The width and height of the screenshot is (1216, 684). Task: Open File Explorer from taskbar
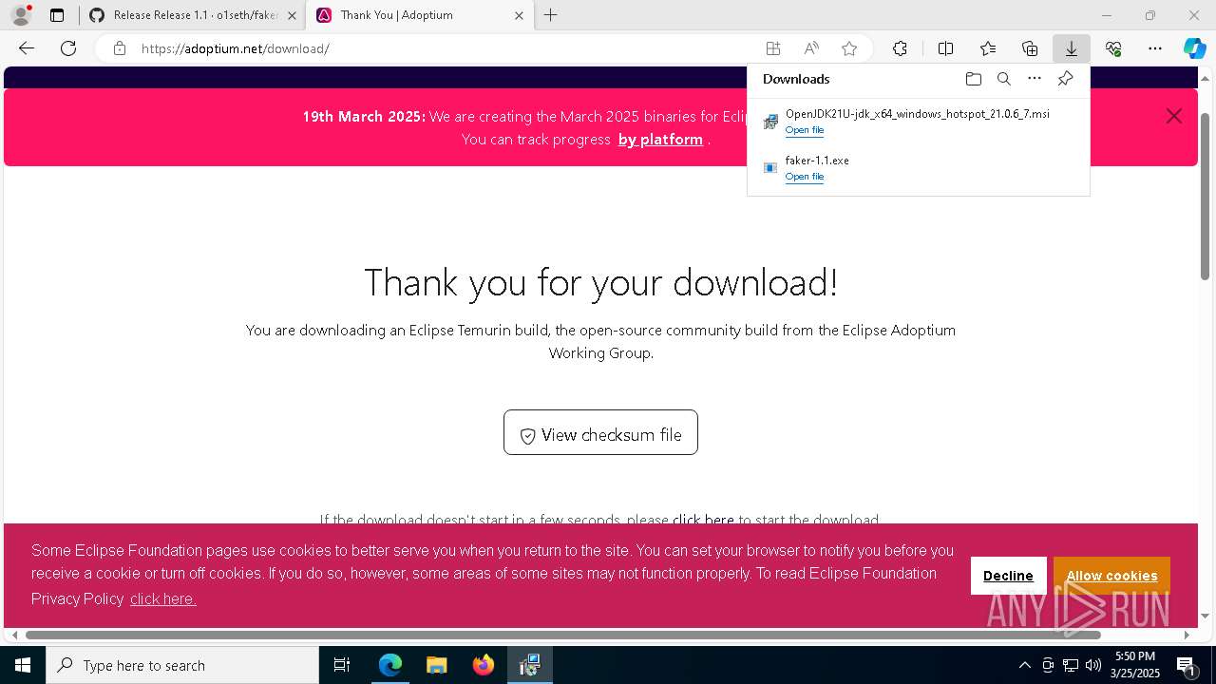pos(436,665)
